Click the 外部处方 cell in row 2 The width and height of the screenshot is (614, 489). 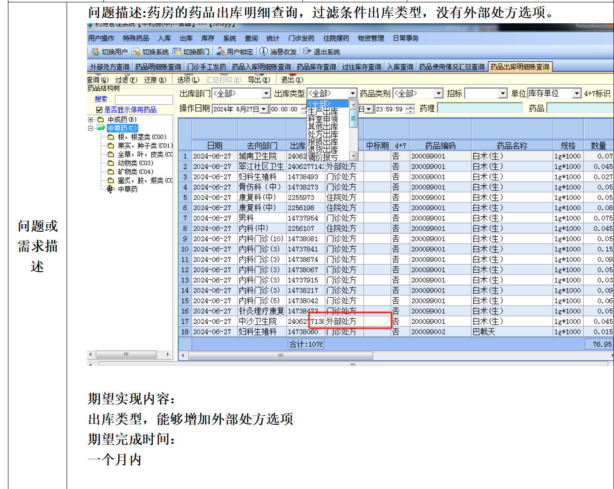coord(344,167)
